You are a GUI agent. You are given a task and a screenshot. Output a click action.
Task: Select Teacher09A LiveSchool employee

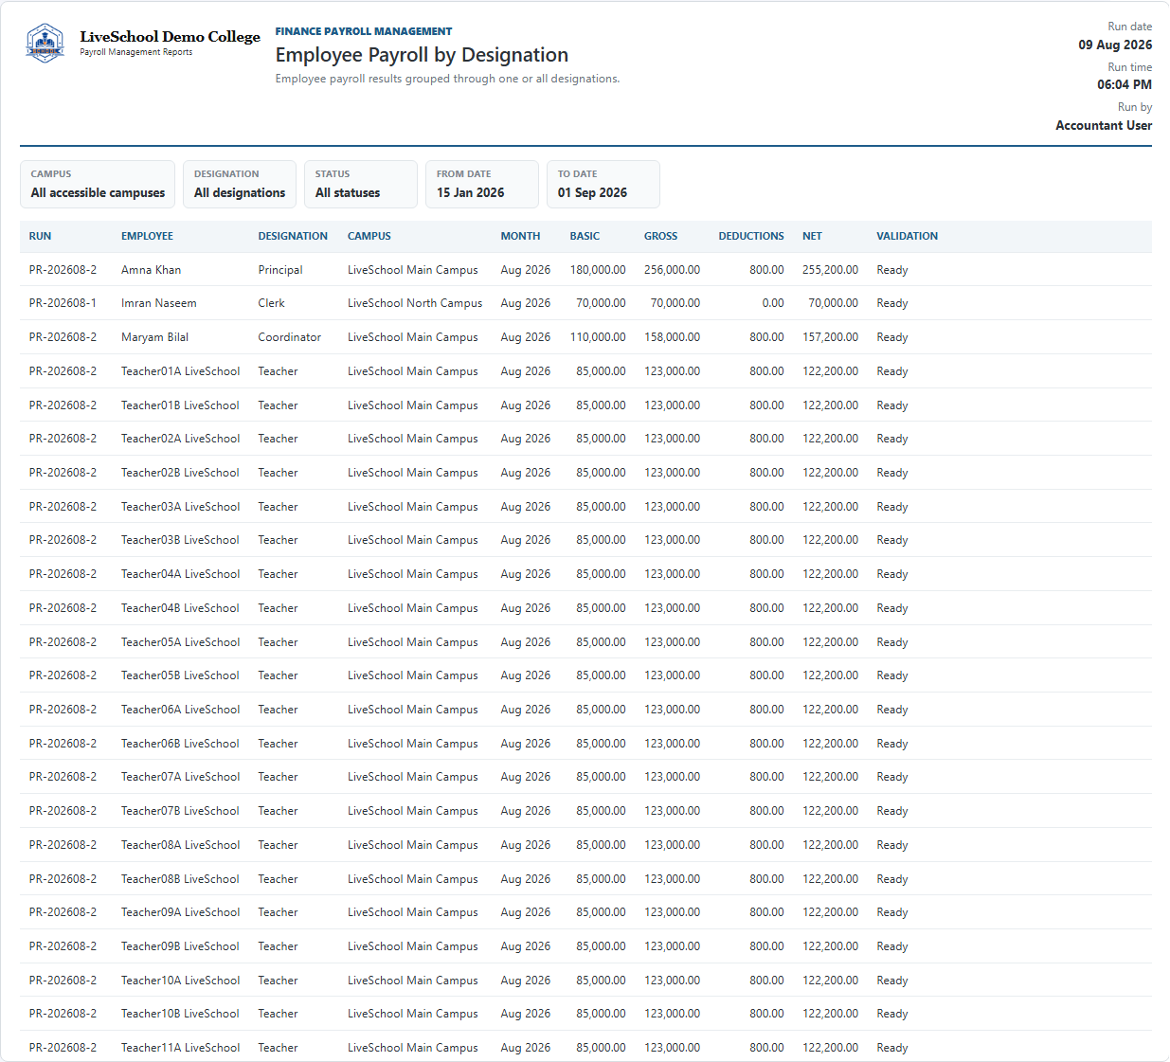pos(180,912)
